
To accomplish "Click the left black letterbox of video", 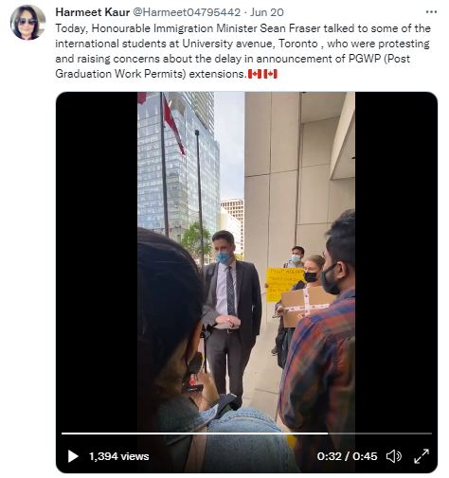I will pyautogui.click(x=97, y=262).
